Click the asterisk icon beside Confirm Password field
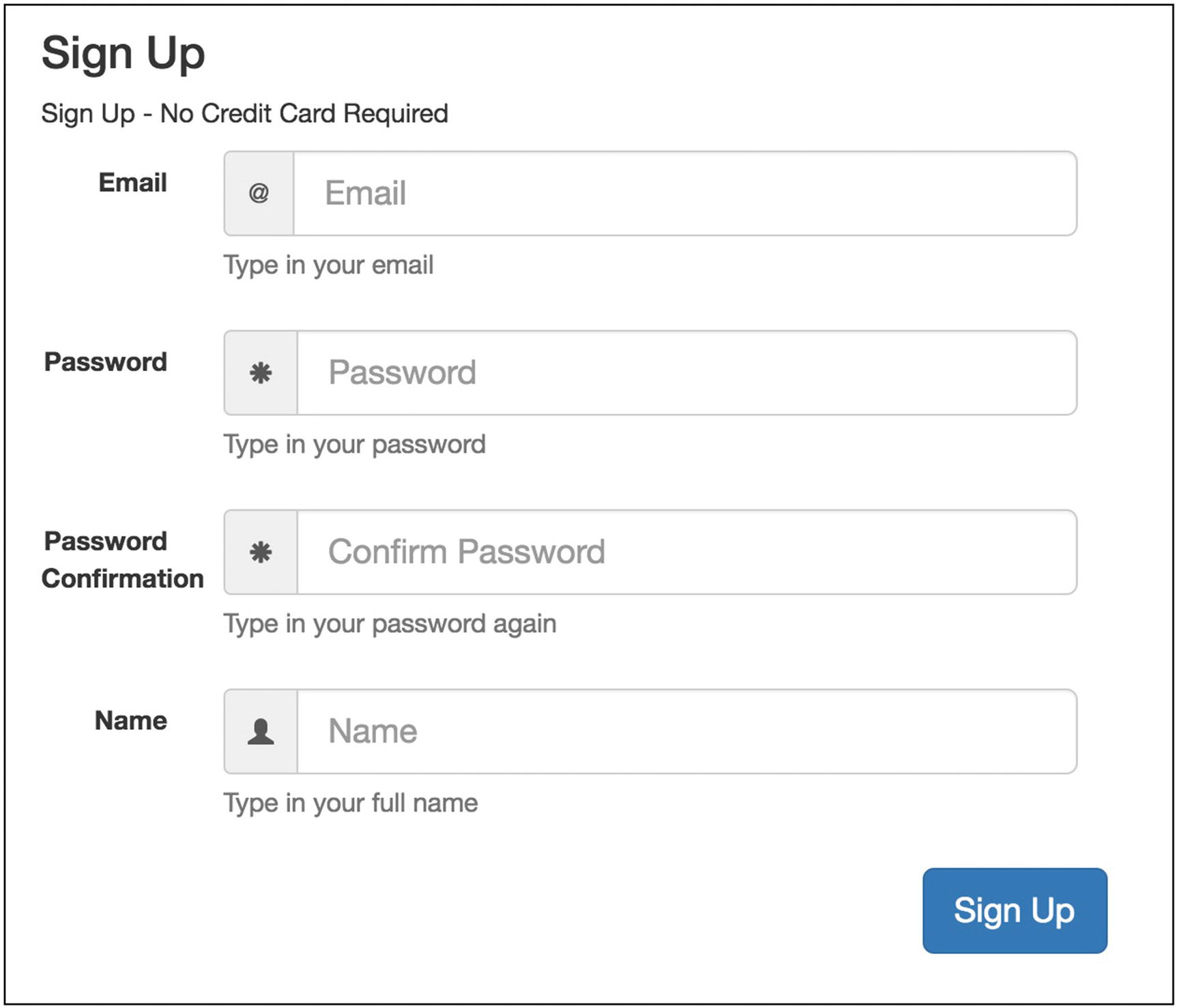The image size is (1177, 1008). click(x=261, y=552)
